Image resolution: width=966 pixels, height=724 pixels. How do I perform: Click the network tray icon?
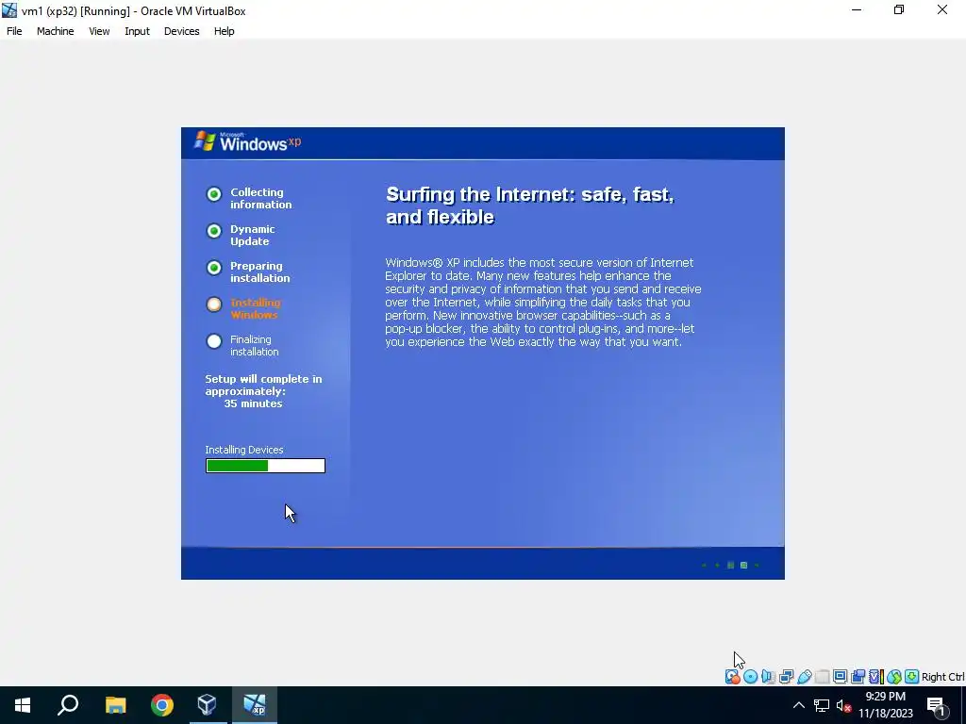point(822,705)
